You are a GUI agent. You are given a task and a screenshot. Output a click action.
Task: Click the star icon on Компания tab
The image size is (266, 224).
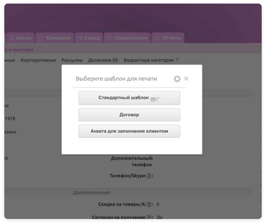point(41,38)
